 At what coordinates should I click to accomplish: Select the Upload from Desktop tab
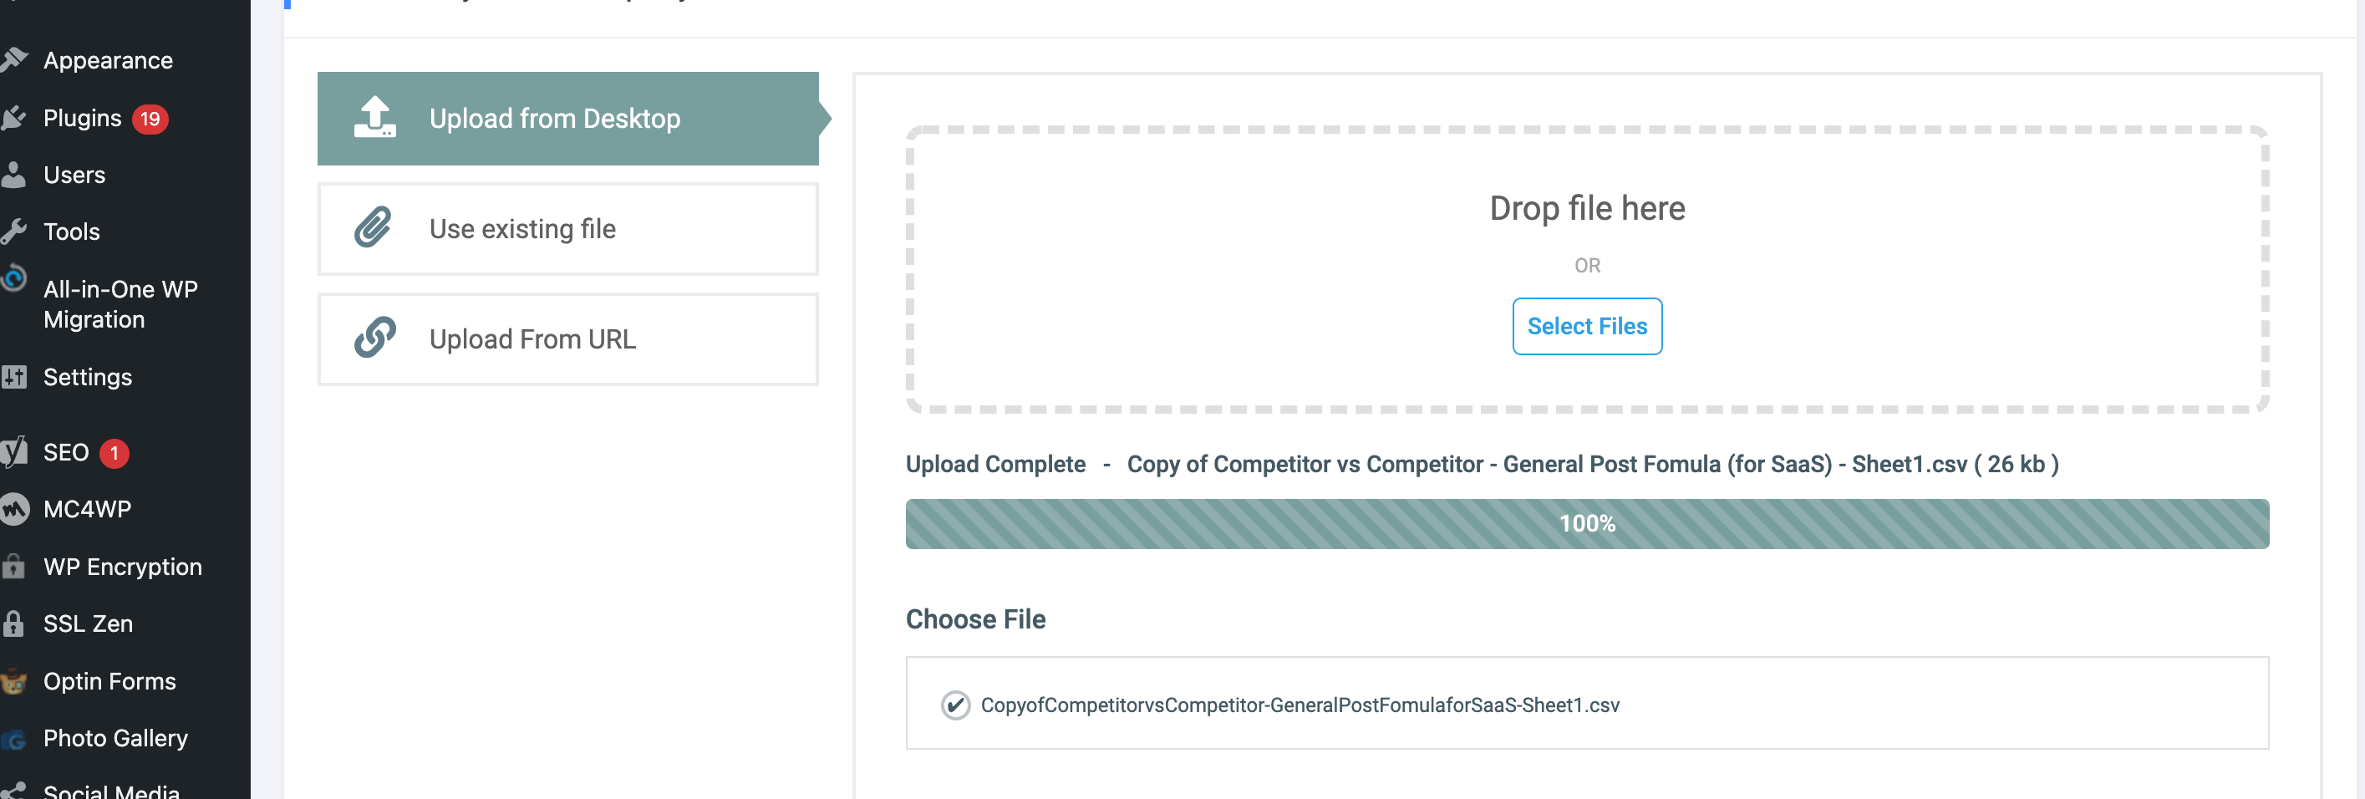568,119
